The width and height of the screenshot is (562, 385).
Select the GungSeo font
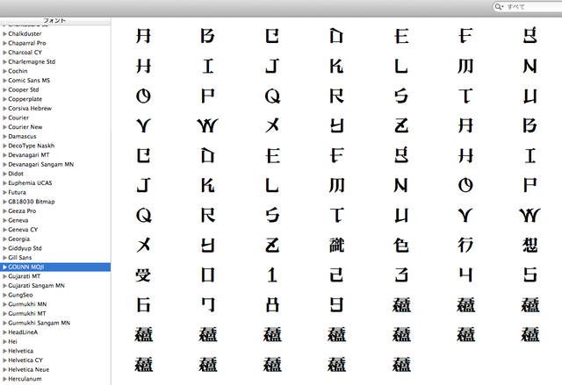(20, 295)
